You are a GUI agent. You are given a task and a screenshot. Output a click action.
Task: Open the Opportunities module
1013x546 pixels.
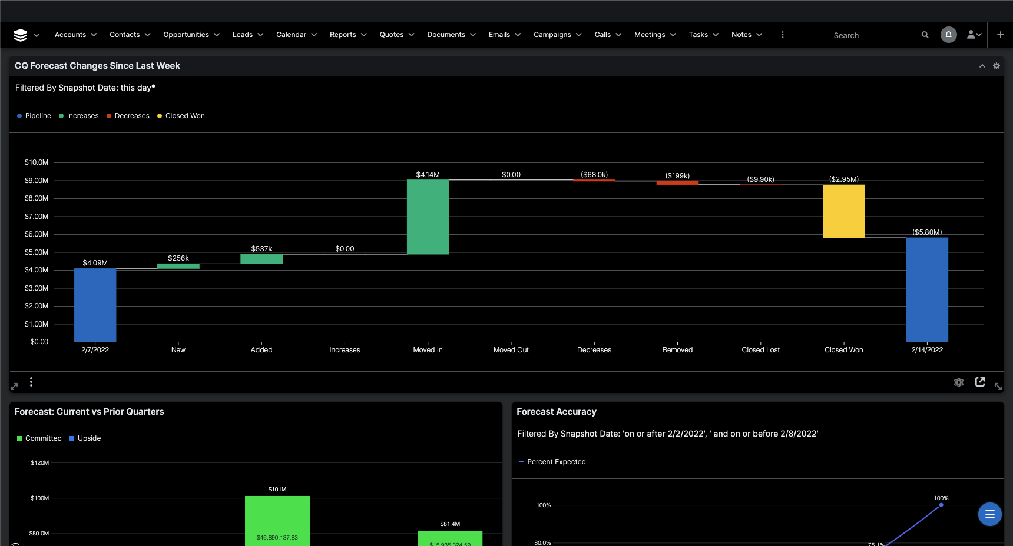pyautogui.click(x=186, y=35)
